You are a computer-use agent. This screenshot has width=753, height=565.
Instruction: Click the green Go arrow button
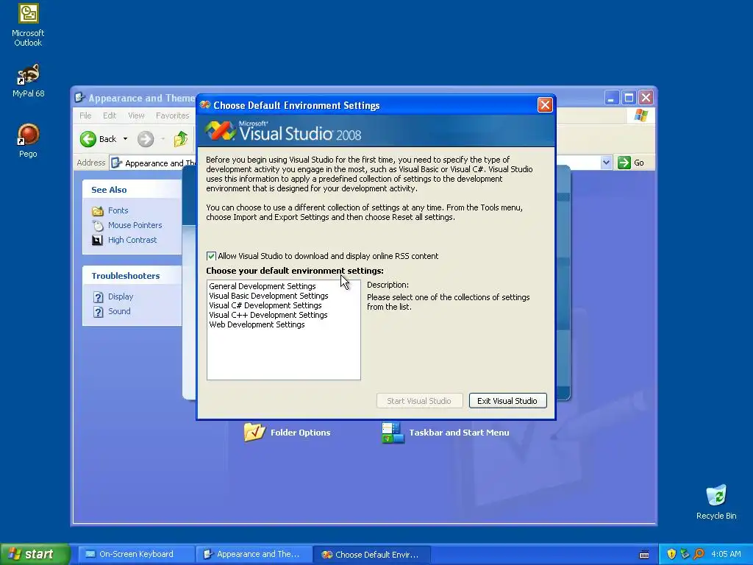624,163
